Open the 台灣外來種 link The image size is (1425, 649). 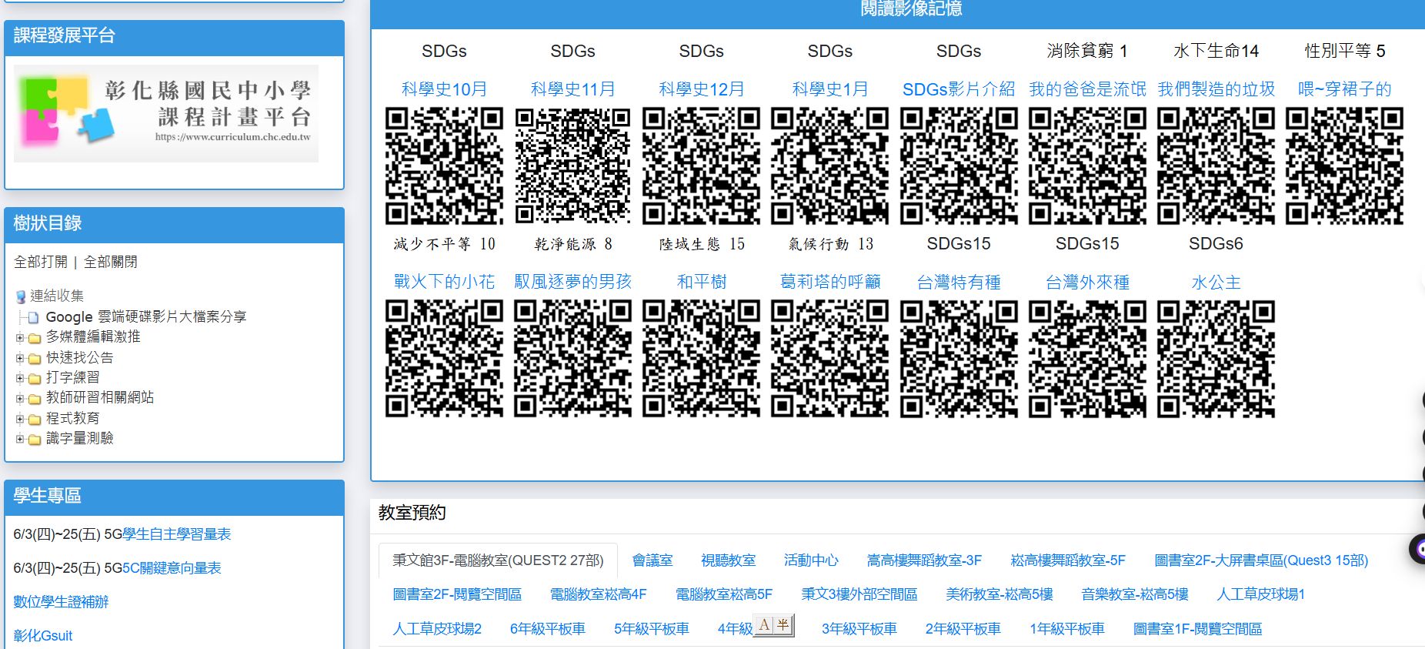coord(1087,283)
